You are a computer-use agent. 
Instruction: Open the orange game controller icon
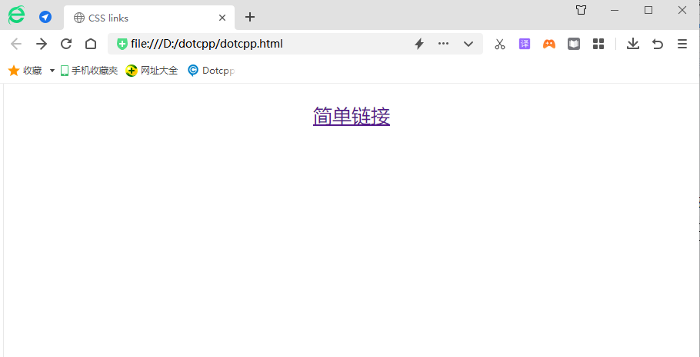pyautogui.click(x=549, y=44)
